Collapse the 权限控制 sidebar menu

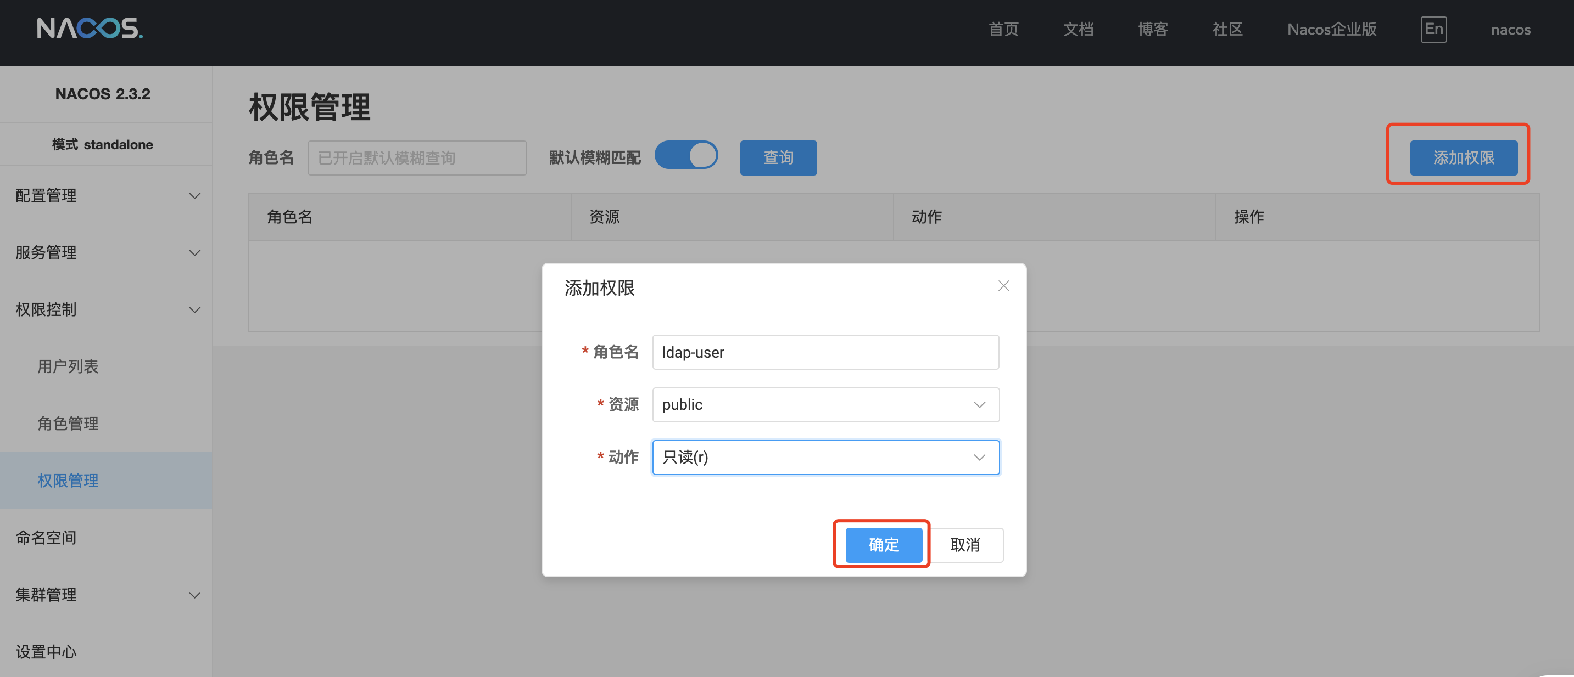pos(107,309)
